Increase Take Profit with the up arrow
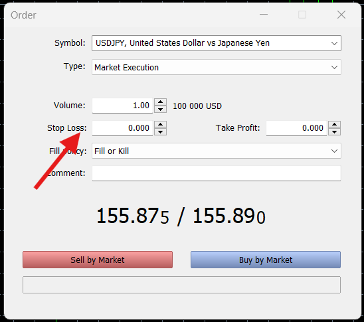This screenshot has height=322, width=364. click(x=334, y=125)
